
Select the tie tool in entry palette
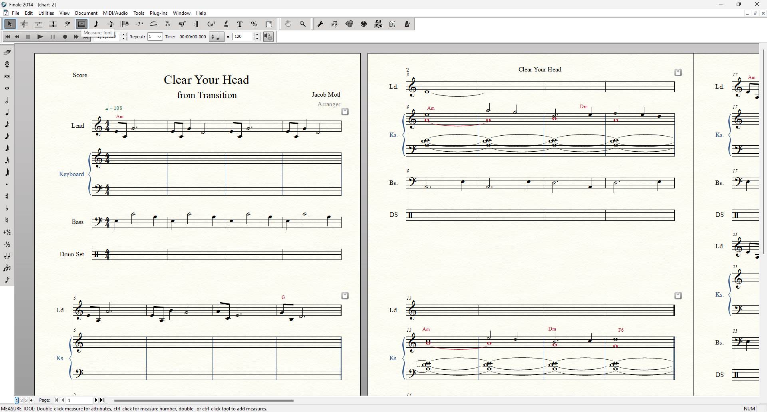click(7, 256)
